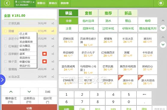Open the round icon in the header's right corner
Screen dimensions: 167x110
pyautogui.click(x=161, y=3)
